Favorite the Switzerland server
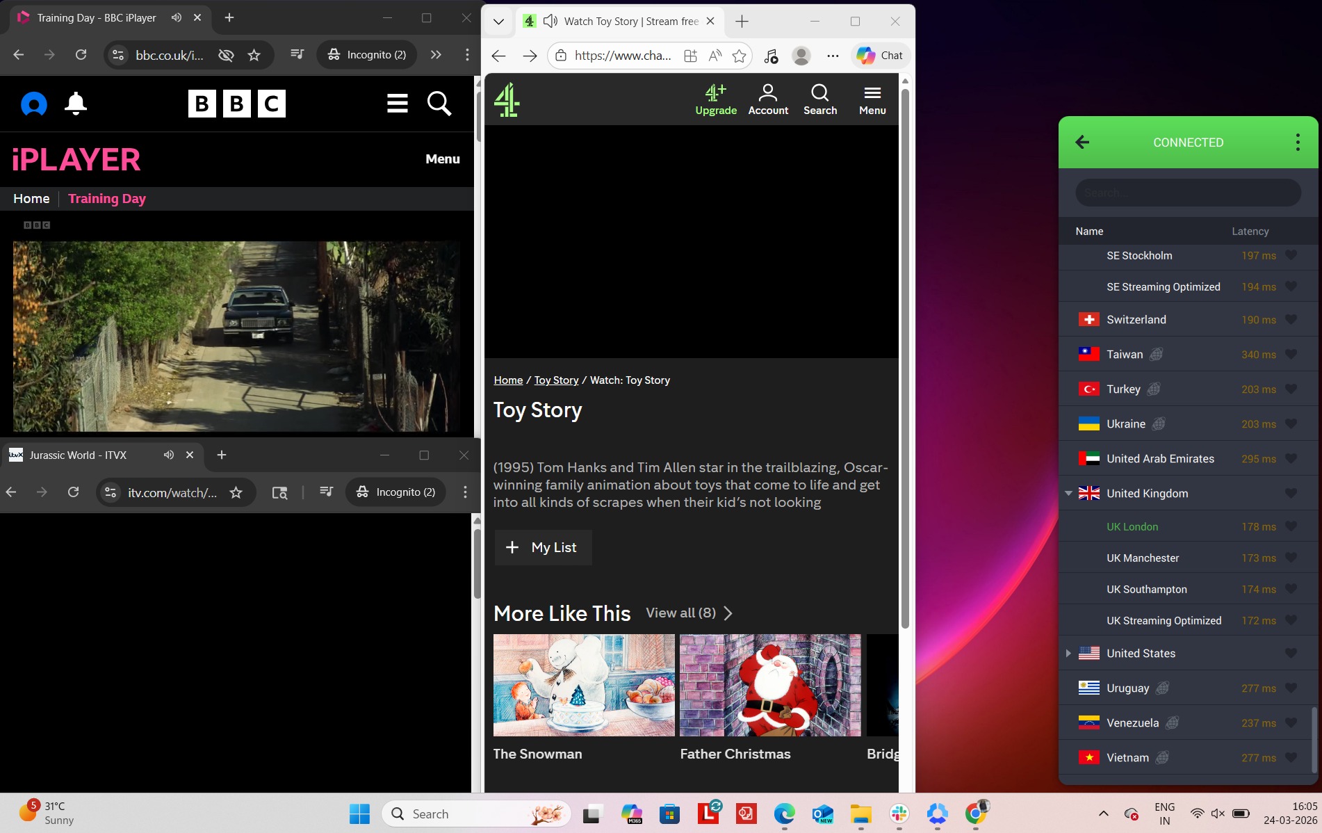The image size is (1322, 833). coord(1291,319)
